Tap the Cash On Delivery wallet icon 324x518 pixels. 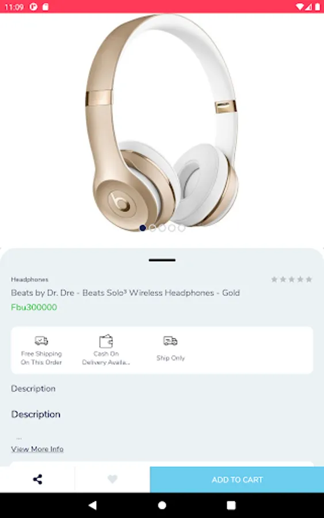[106, 341]
